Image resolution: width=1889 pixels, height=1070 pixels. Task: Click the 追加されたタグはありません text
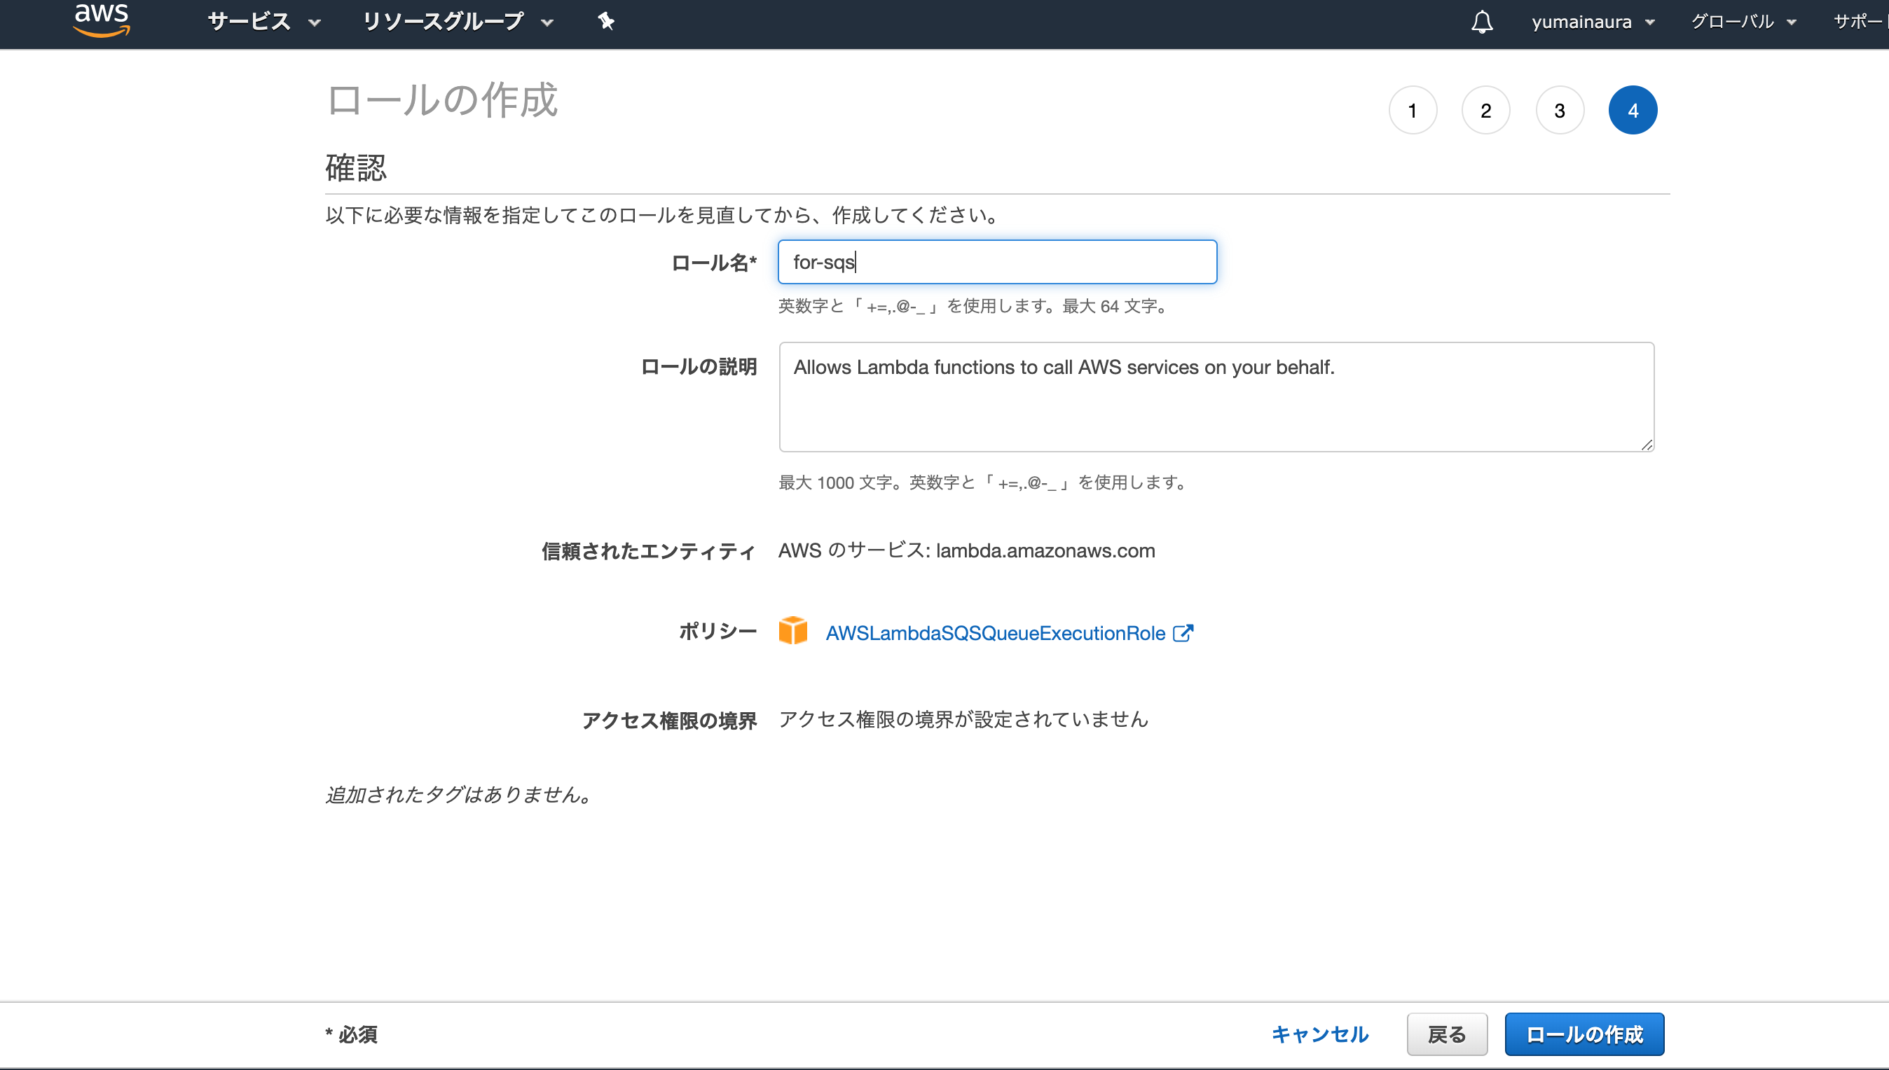tap(460, 794)
